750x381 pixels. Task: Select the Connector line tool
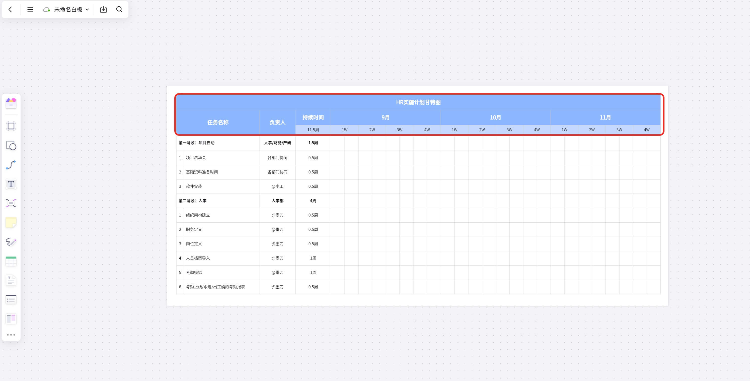(11, 165)
